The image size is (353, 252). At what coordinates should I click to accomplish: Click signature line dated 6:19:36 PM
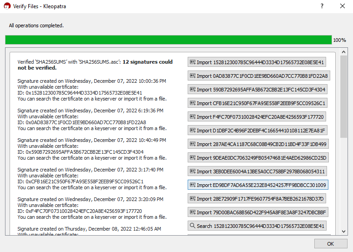coord(91,111)
